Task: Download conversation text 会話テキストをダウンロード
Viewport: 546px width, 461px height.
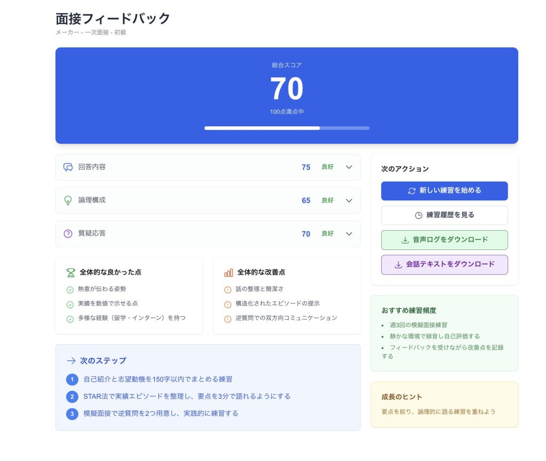Action: 444,264
